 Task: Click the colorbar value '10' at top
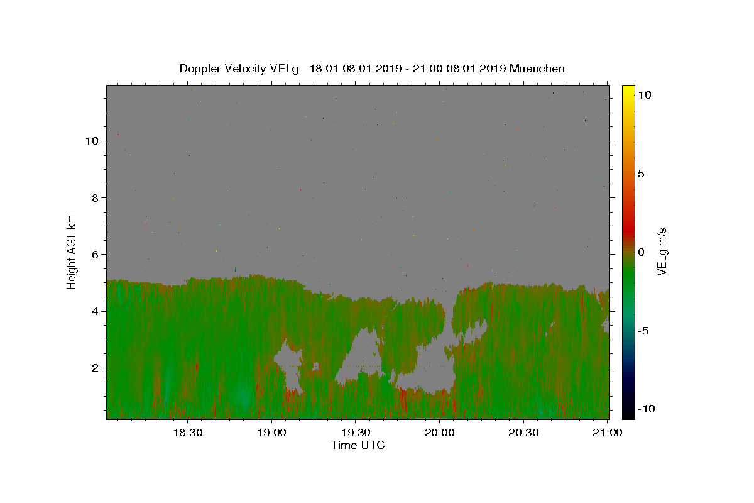644,95
